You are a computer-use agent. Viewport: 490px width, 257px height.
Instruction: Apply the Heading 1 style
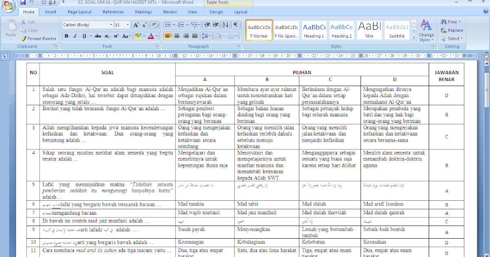tap(314, 30)
